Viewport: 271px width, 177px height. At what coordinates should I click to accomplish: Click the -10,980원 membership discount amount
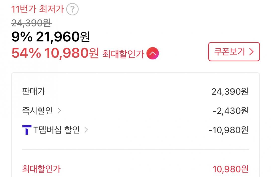click(x=228, y=130)
